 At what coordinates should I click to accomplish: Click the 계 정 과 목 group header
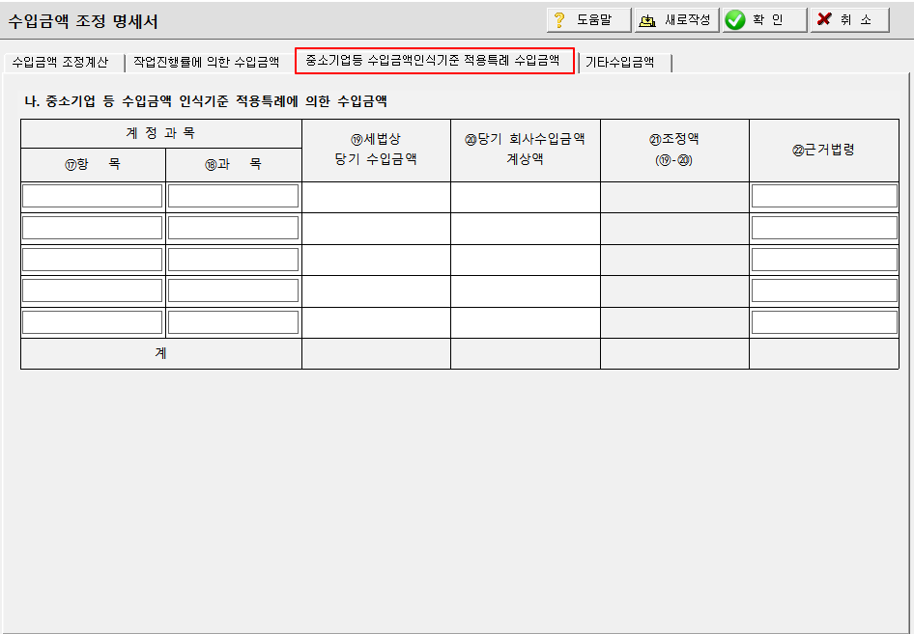161,133
